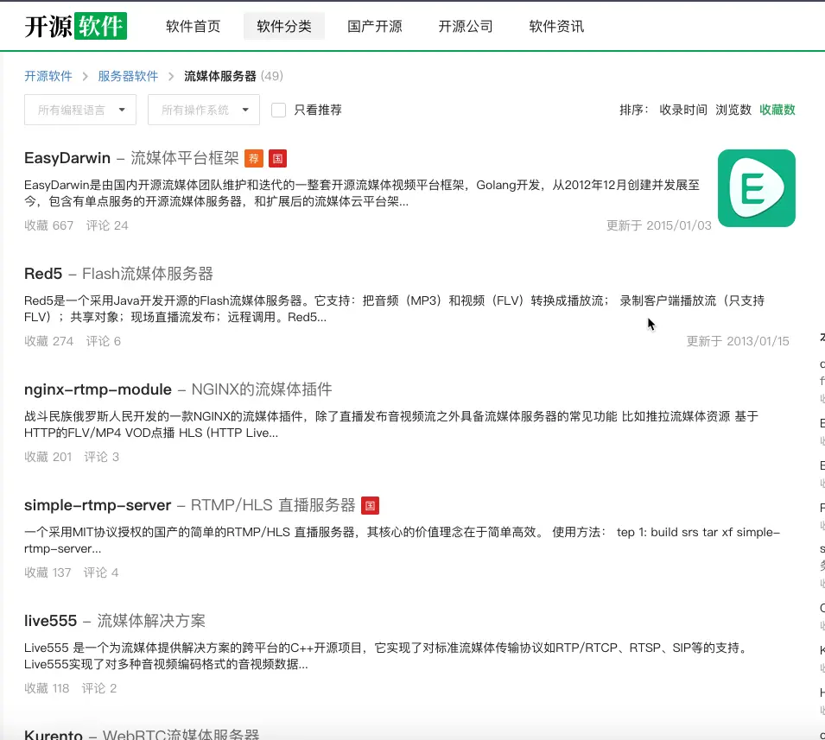Click the 更新于 2013/01/15 date
This screenshot has height=740, width=825.
coord(738,341)
